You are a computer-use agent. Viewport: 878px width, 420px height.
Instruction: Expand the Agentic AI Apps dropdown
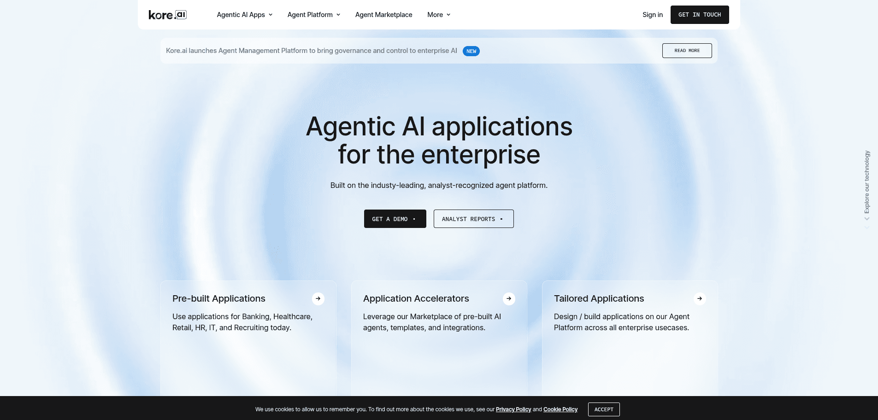[x=244, y=14]
